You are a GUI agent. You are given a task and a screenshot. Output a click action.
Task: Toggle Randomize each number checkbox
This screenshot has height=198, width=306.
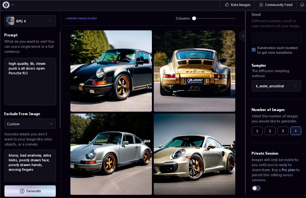(254, 50)
